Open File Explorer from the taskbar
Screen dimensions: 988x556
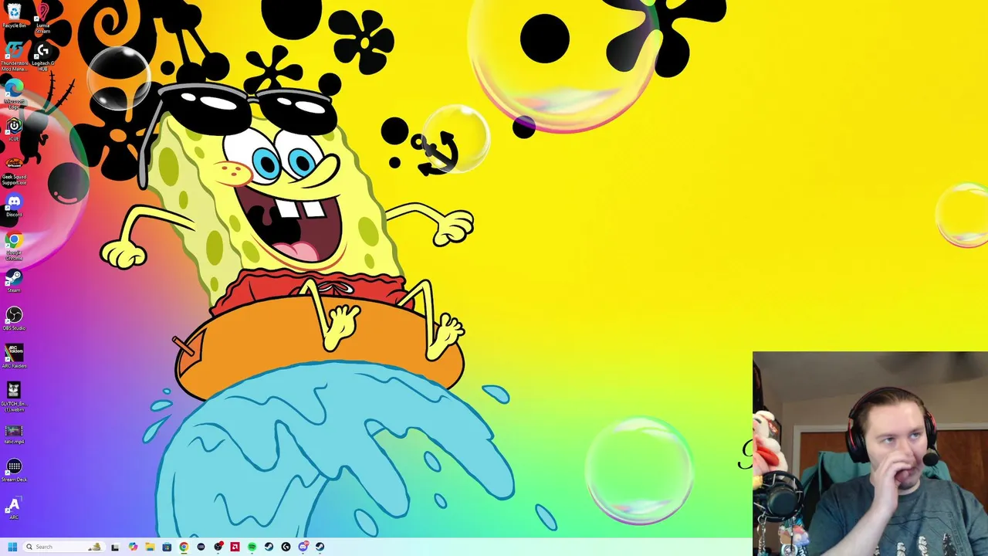150,547
